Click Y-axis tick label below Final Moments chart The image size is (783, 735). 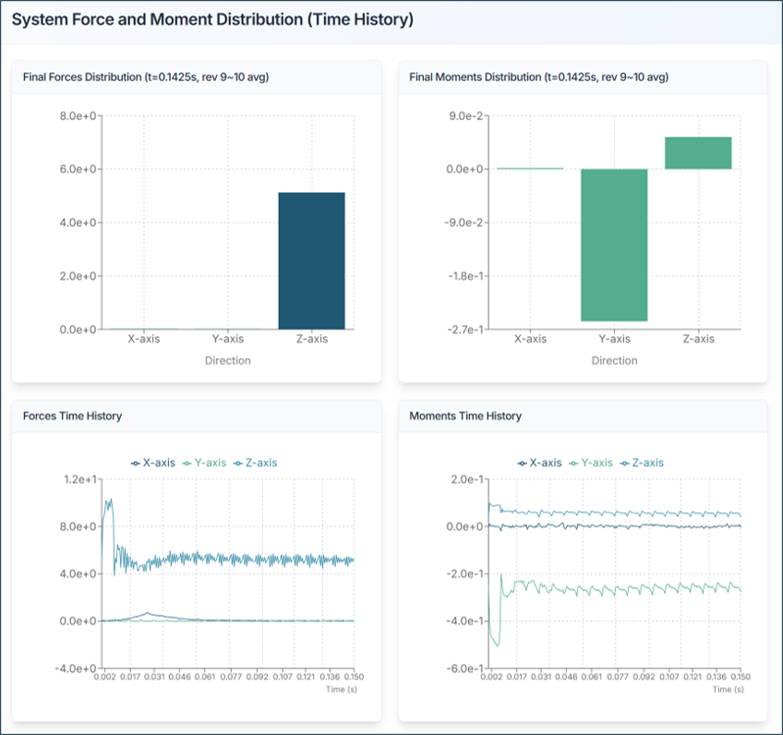click(x=614, y=339)
